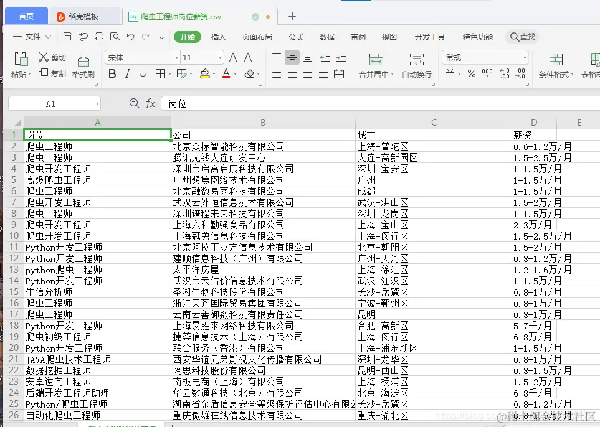Open the 文件 menu
600x427 pixels.
32,37
